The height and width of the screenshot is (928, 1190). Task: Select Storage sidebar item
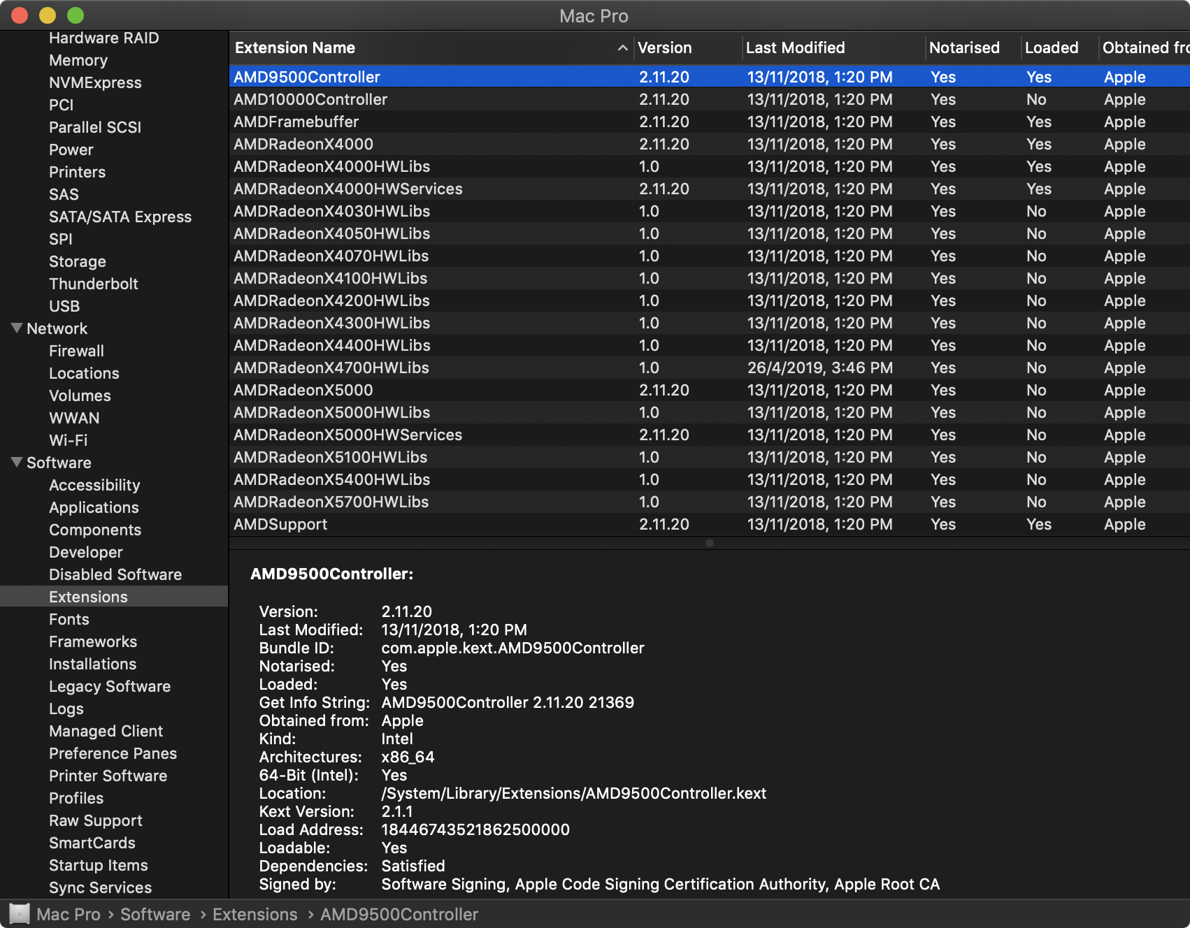click(78, 261)
